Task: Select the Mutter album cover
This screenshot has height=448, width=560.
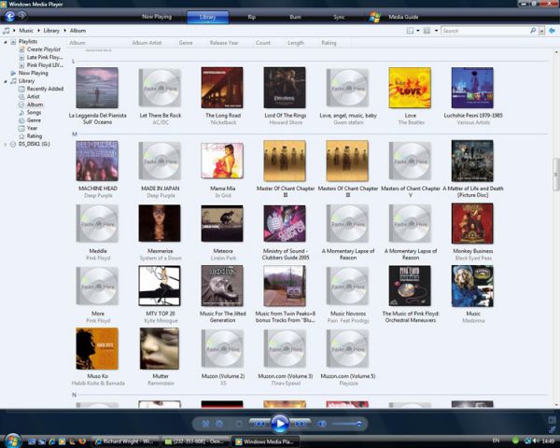Action: (x=160, y=349)
